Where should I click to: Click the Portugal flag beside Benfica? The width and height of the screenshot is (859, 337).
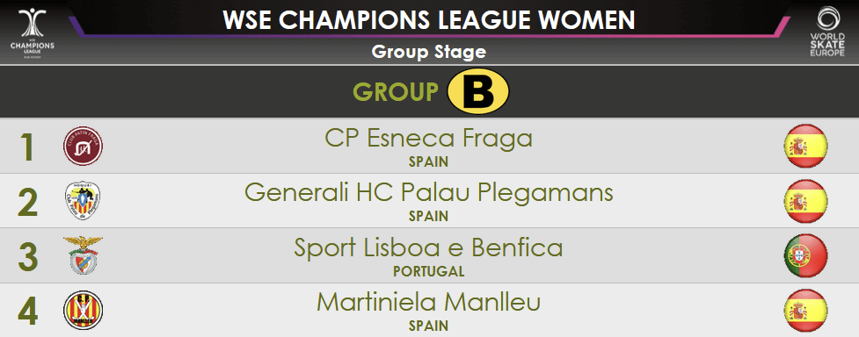click(x=806, y=255)
